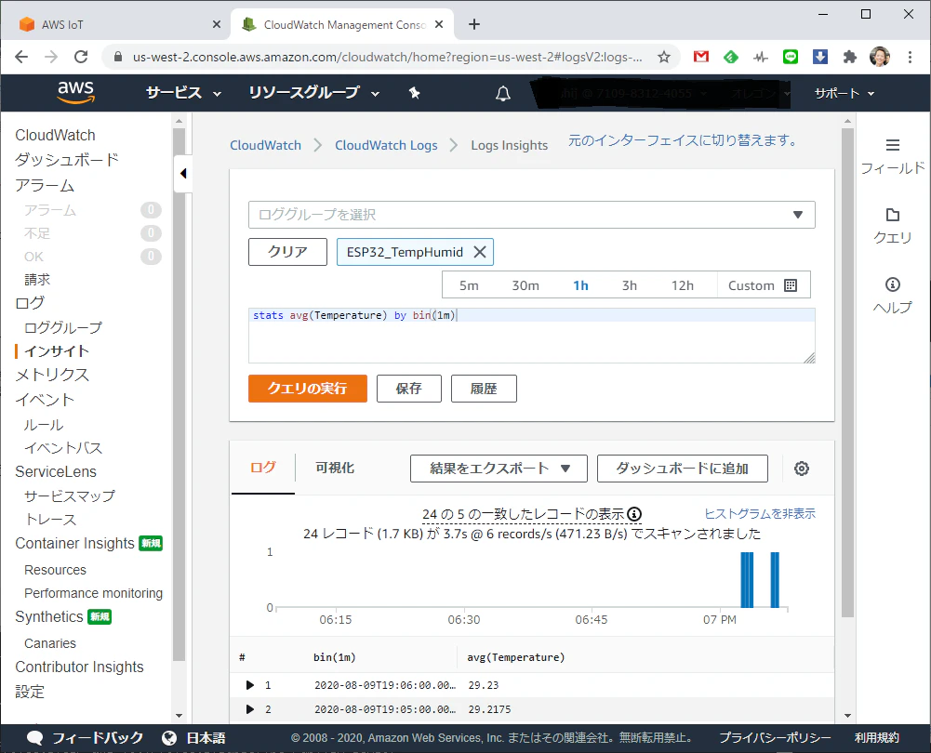The image size is (931, 753).
Task: Click the sidebar vertical scrollbar
Action: (x=179, y=394)
